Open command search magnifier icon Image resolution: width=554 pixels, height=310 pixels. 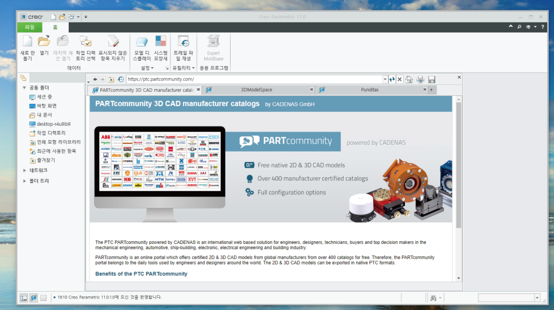coord(520,27)
